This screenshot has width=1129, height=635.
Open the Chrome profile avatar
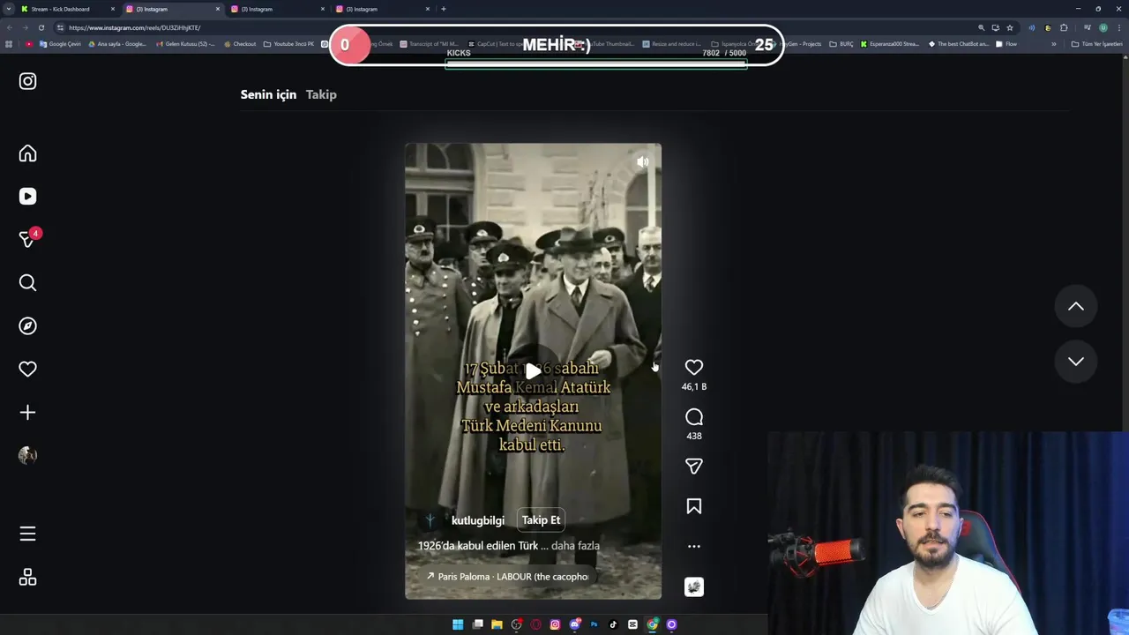[1103, 27]
